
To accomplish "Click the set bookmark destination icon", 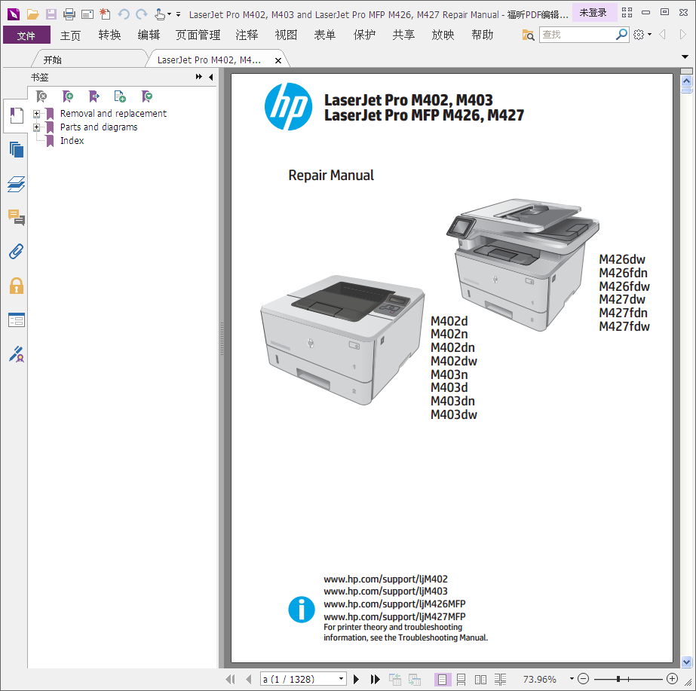I will [94, 96].
